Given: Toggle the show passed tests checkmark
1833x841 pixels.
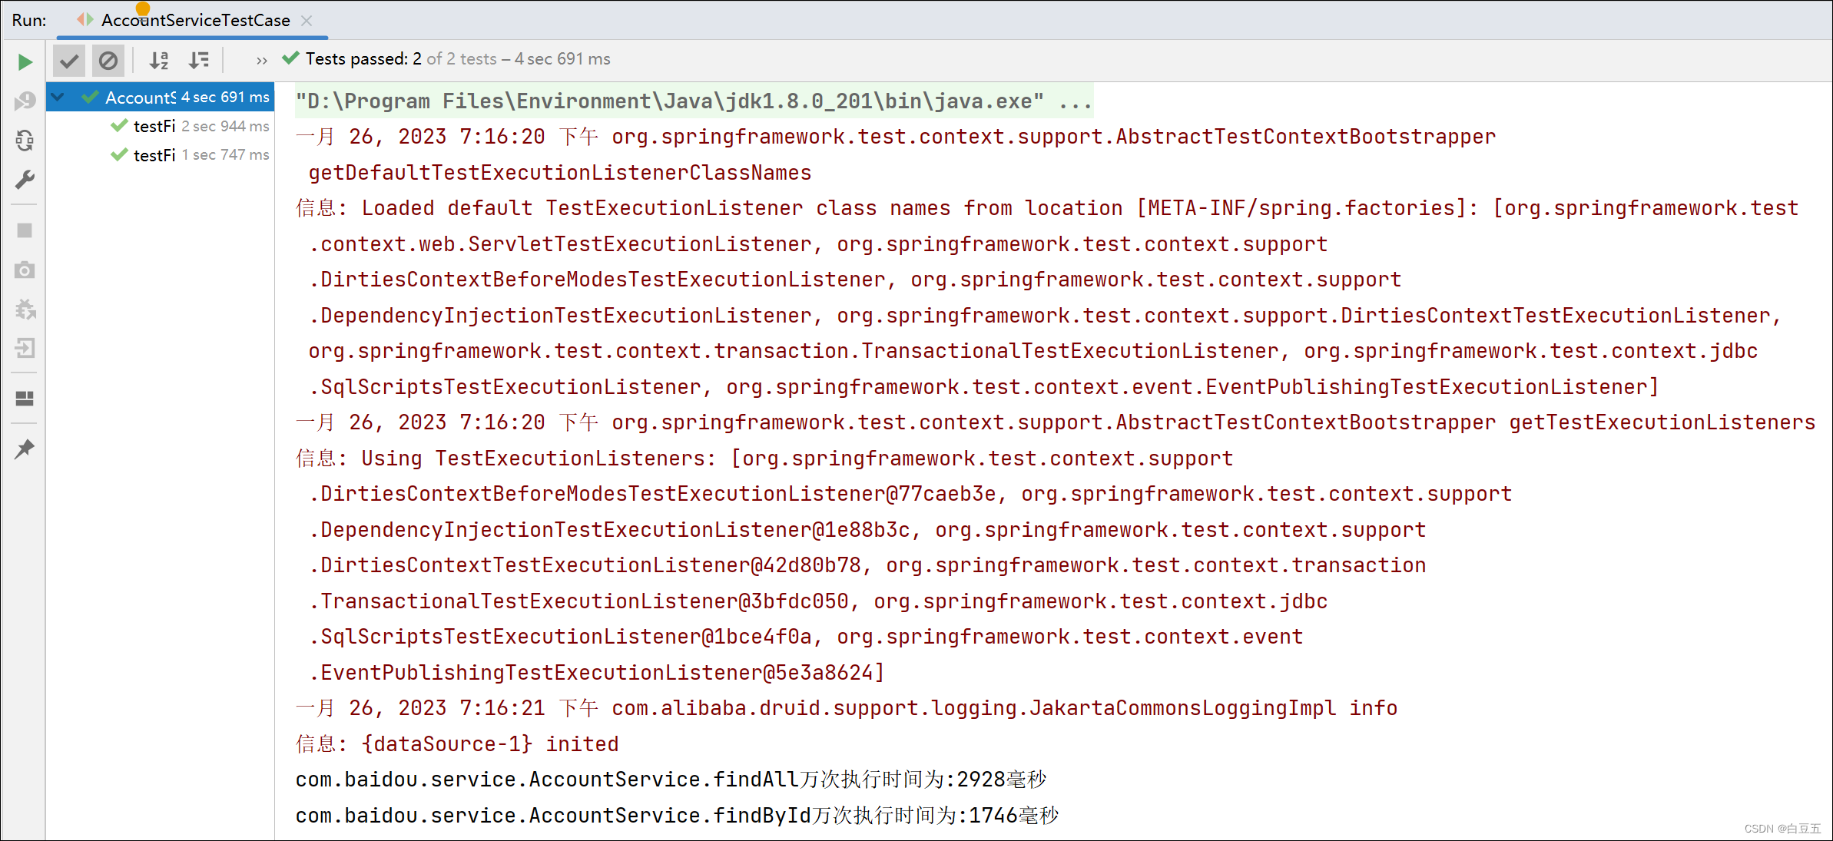Looking at the screenshot, I should tap(69, 60).
